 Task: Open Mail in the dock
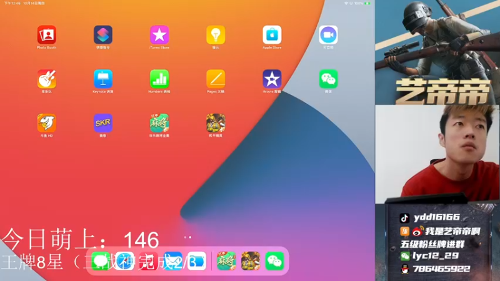pos(172,261)
